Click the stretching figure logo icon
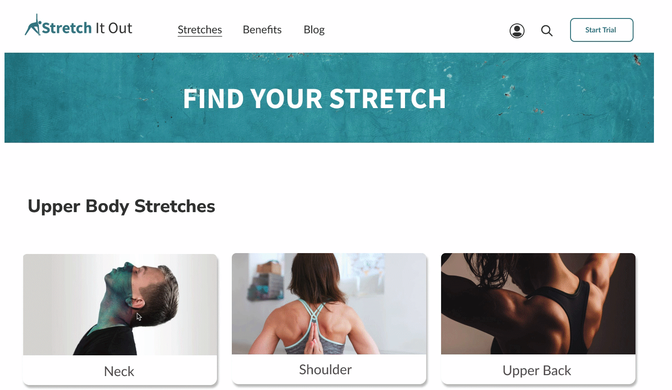 pos(33,25)
